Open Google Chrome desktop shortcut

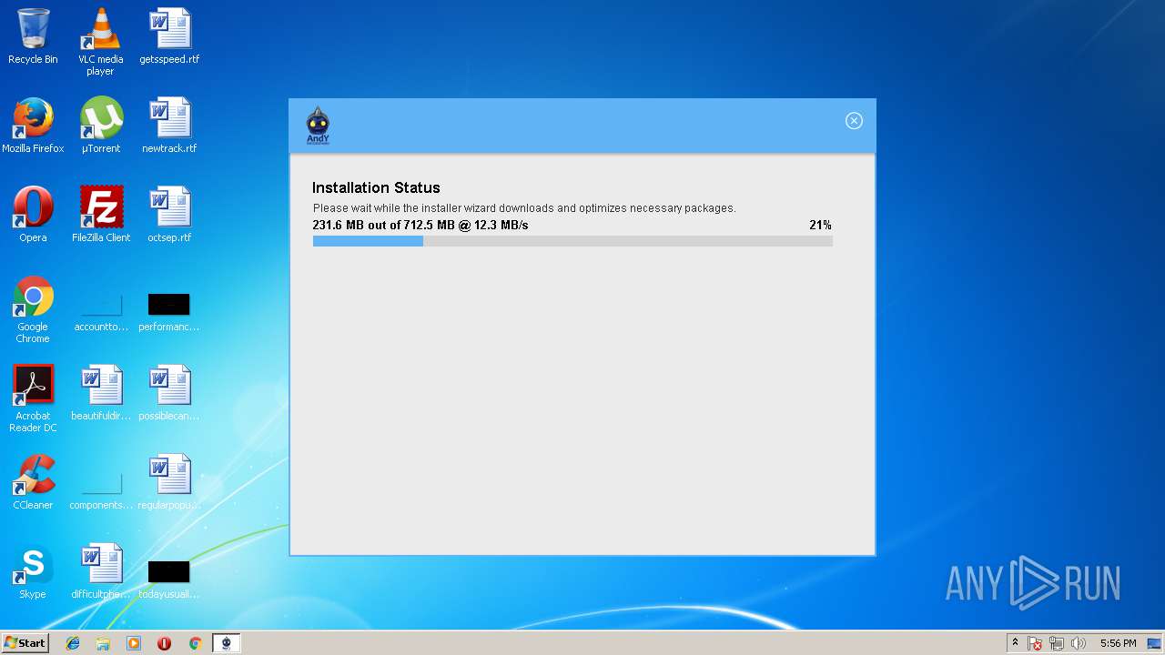point(33,309)
